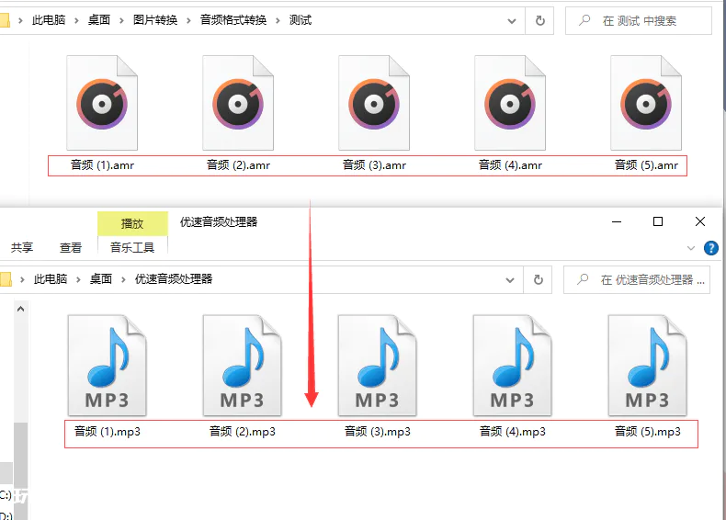The width and height of the screenshot is (726, 520).
Task: Click file name 音频 (2).mp3
Action: [243, 432]
